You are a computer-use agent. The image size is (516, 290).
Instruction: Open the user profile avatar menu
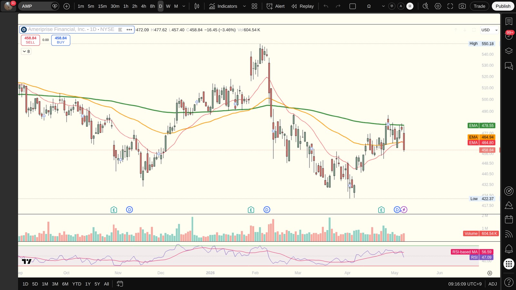coord(8,6)
